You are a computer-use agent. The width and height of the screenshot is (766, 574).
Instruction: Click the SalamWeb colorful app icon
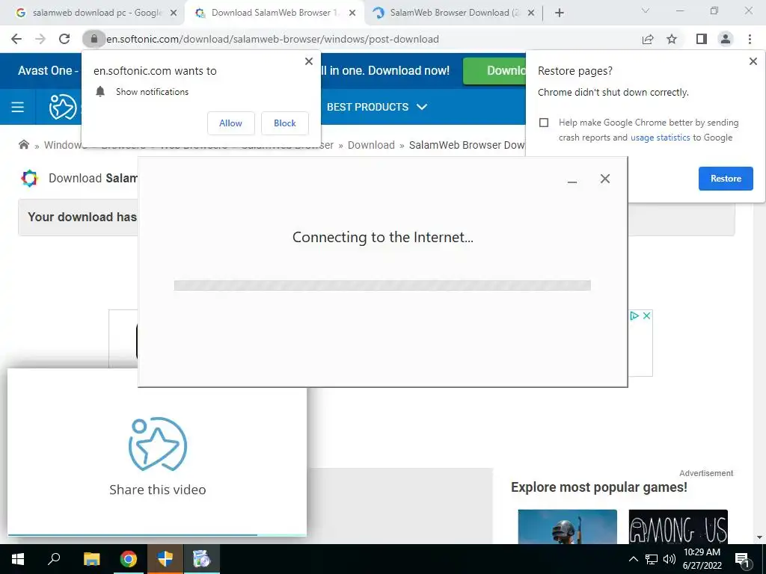pyautogui.click(x=29, y=178)
